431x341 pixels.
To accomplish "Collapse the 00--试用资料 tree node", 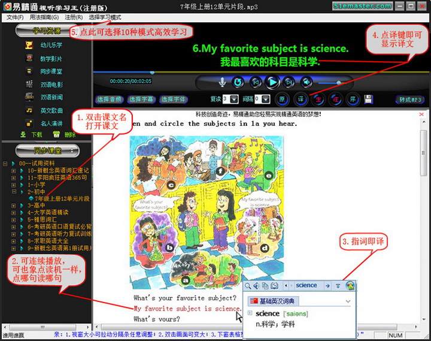I will [x=5, y=164].
